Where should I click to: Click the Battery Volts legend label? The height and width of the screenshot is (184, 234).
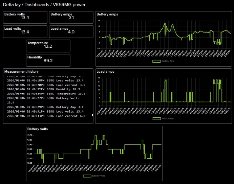[x=99, y=176]
